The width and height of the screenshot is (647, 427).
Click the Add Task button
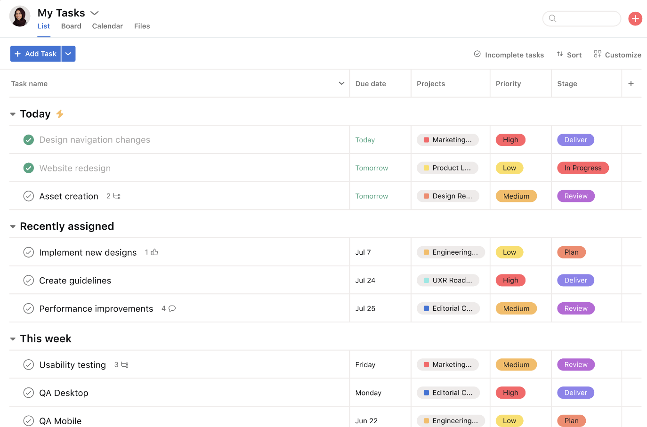[36, 54]
